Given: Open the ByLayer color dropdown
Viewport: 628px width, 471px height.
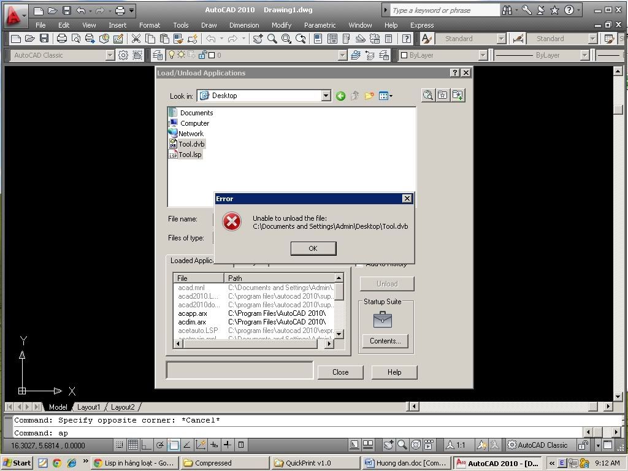Looking at the screenshot, I should 483,55.
